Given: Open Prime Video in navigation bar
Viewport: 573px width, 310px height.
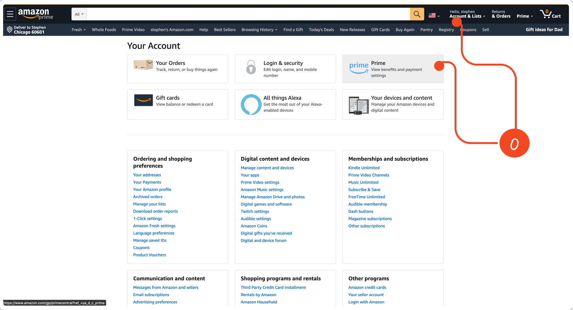Looking at the screenshot, I should [x=133, y=30].
